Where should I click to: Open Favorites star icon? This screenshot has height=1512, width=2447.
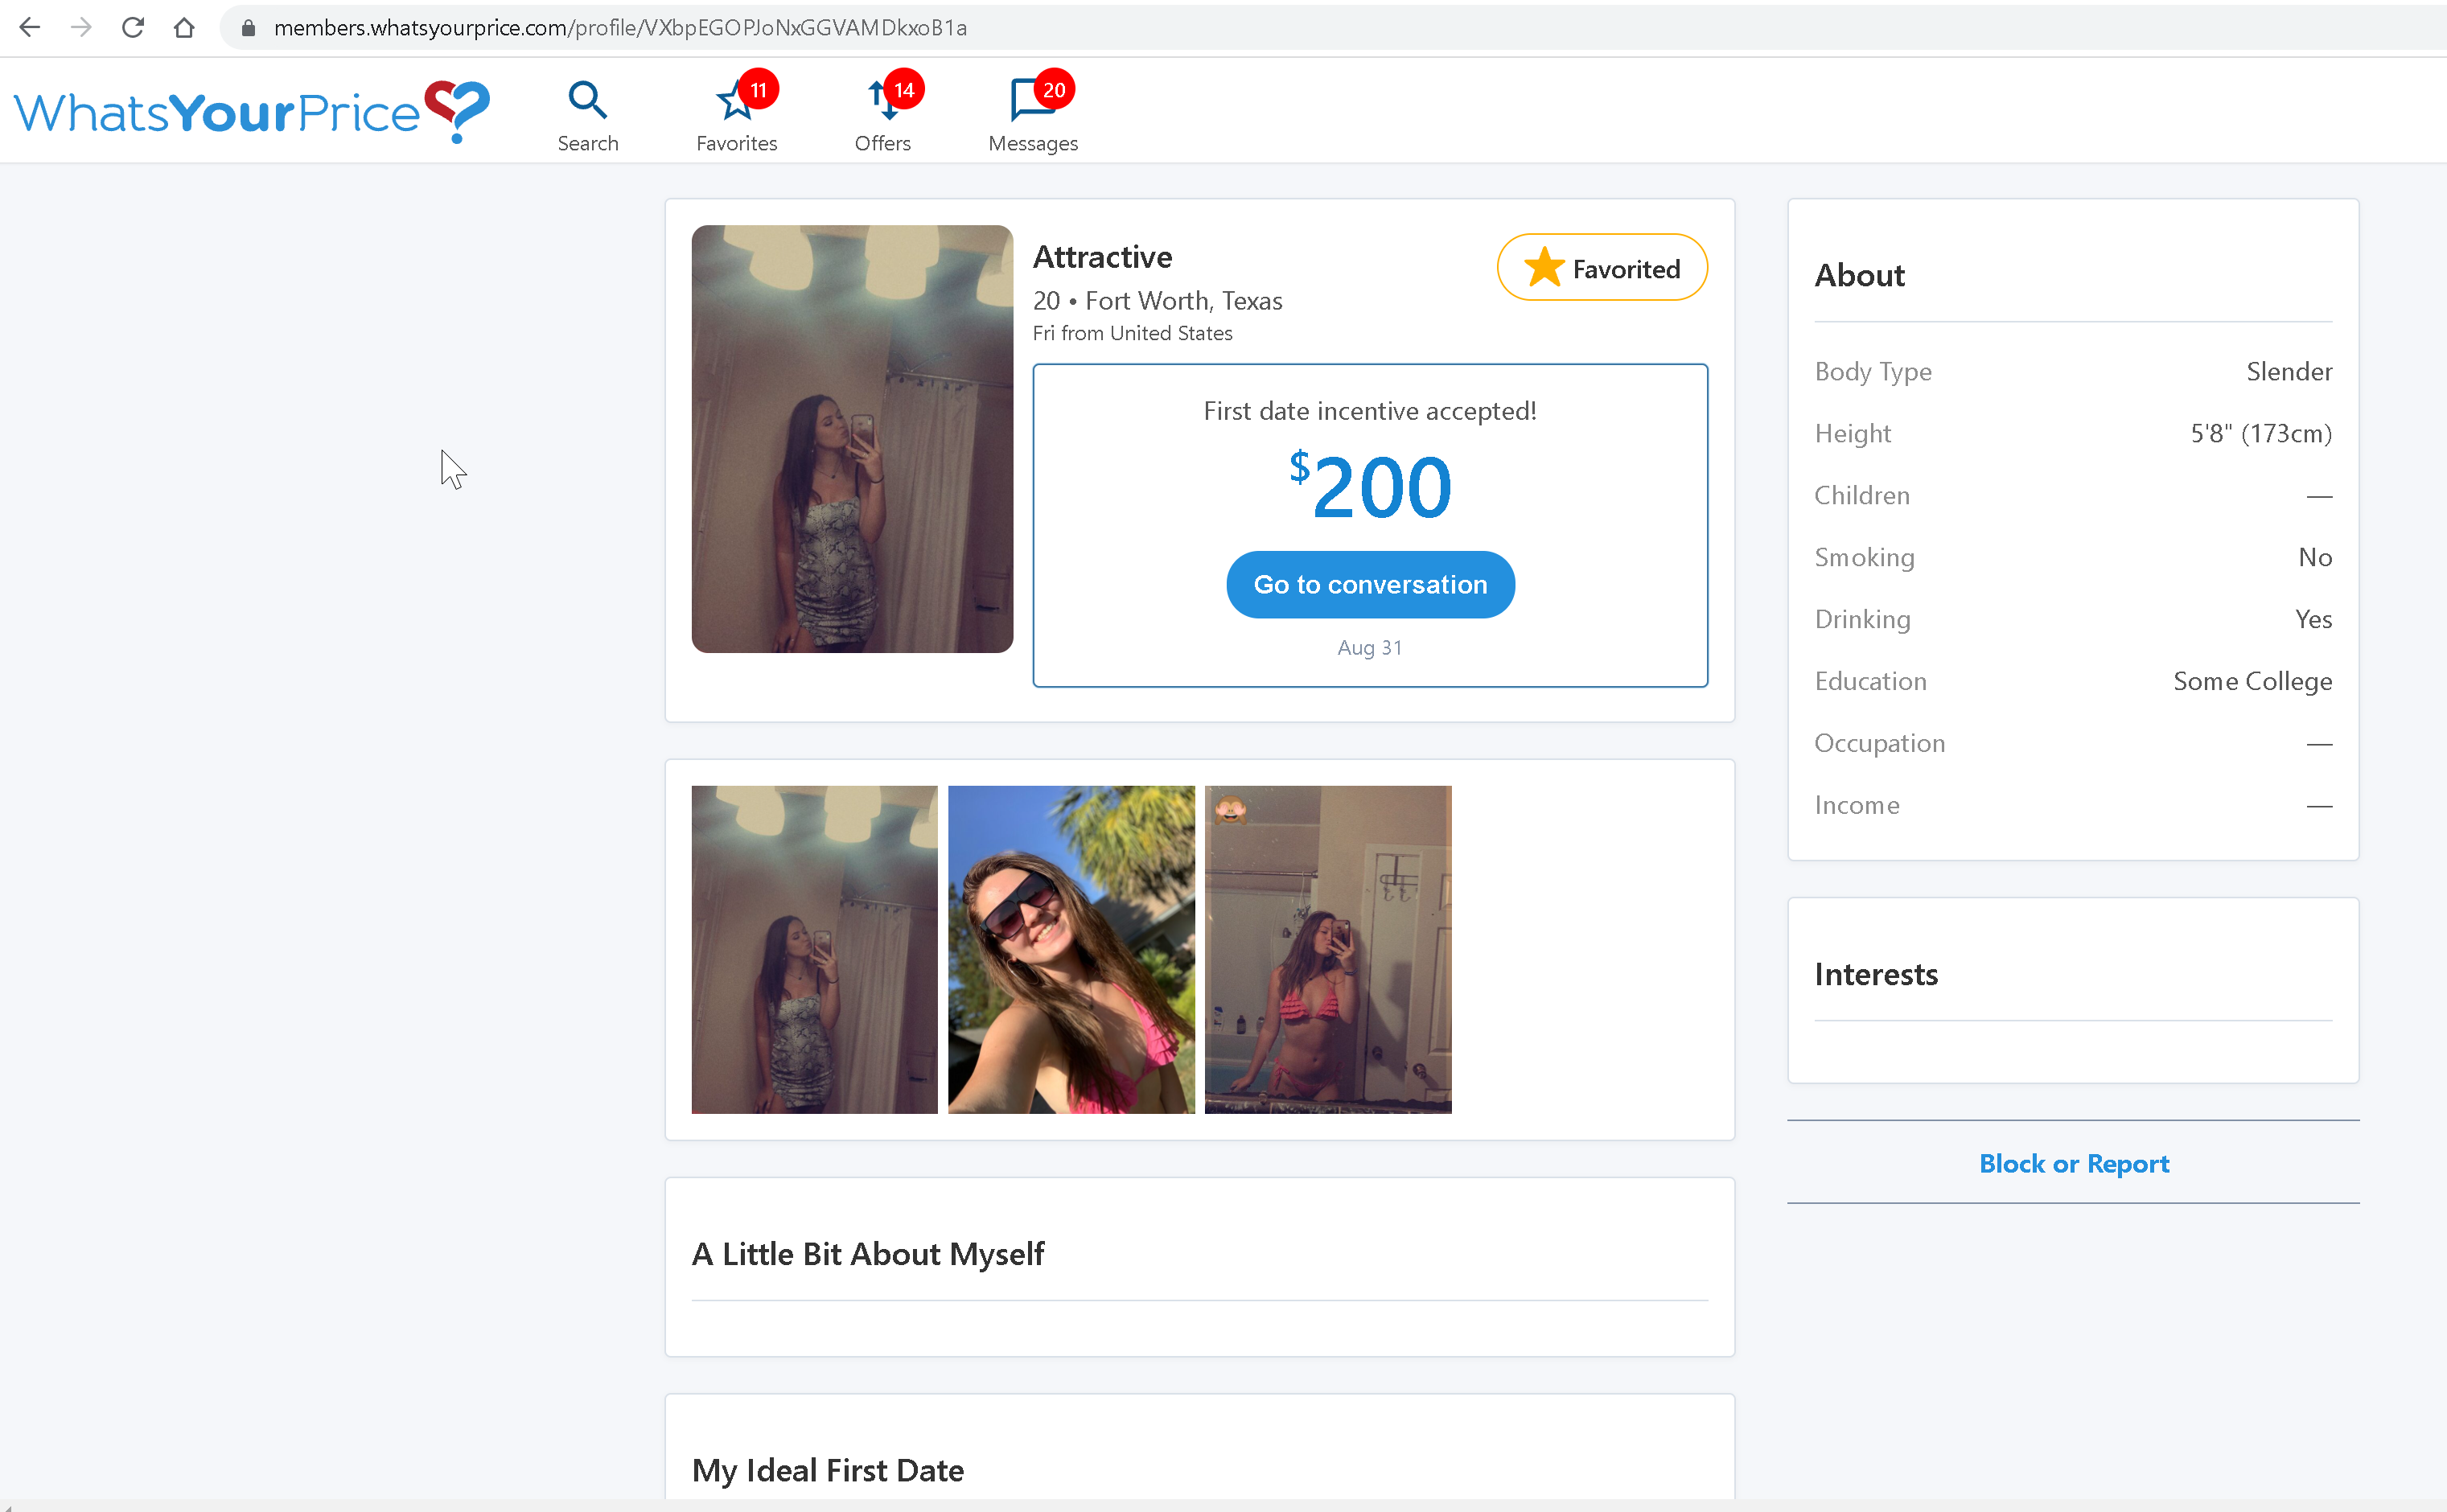pos(736,100)
